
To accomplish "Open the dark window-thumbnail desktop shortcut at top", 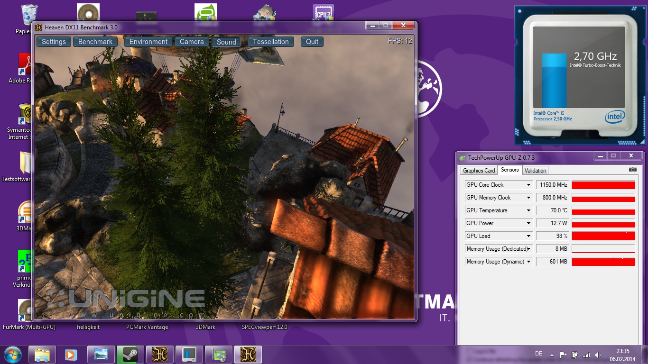I will pos(147,16).
